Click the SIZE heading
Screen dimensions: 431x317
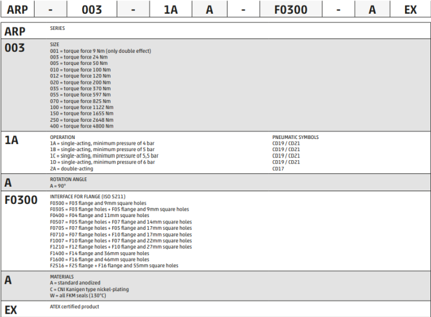(x=55, y=44)
